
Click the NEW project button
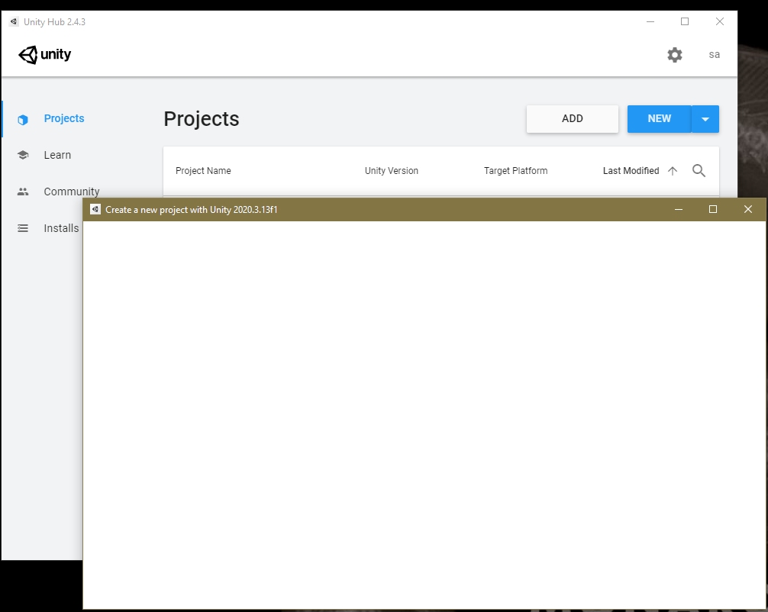[659, 118]
